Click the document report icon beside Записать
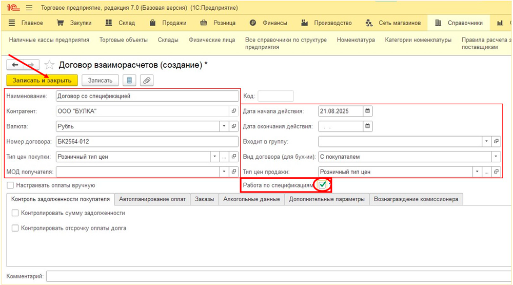 pyautogui.click(x=129, y=80)
